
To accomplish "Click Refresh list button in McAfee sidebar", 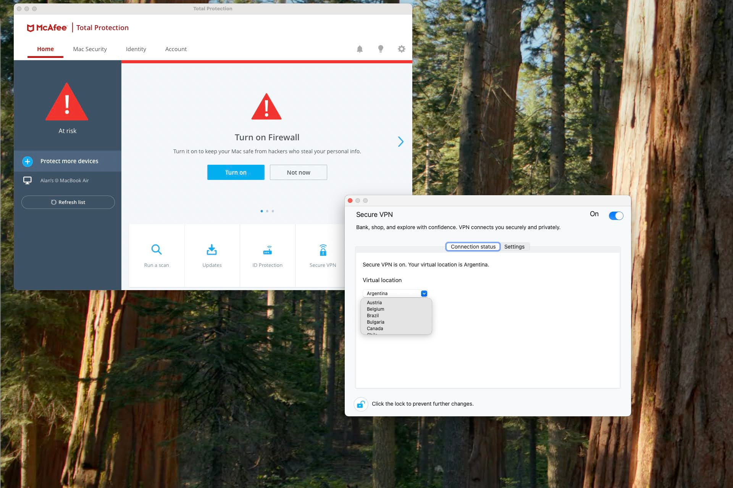I will 67,202.
